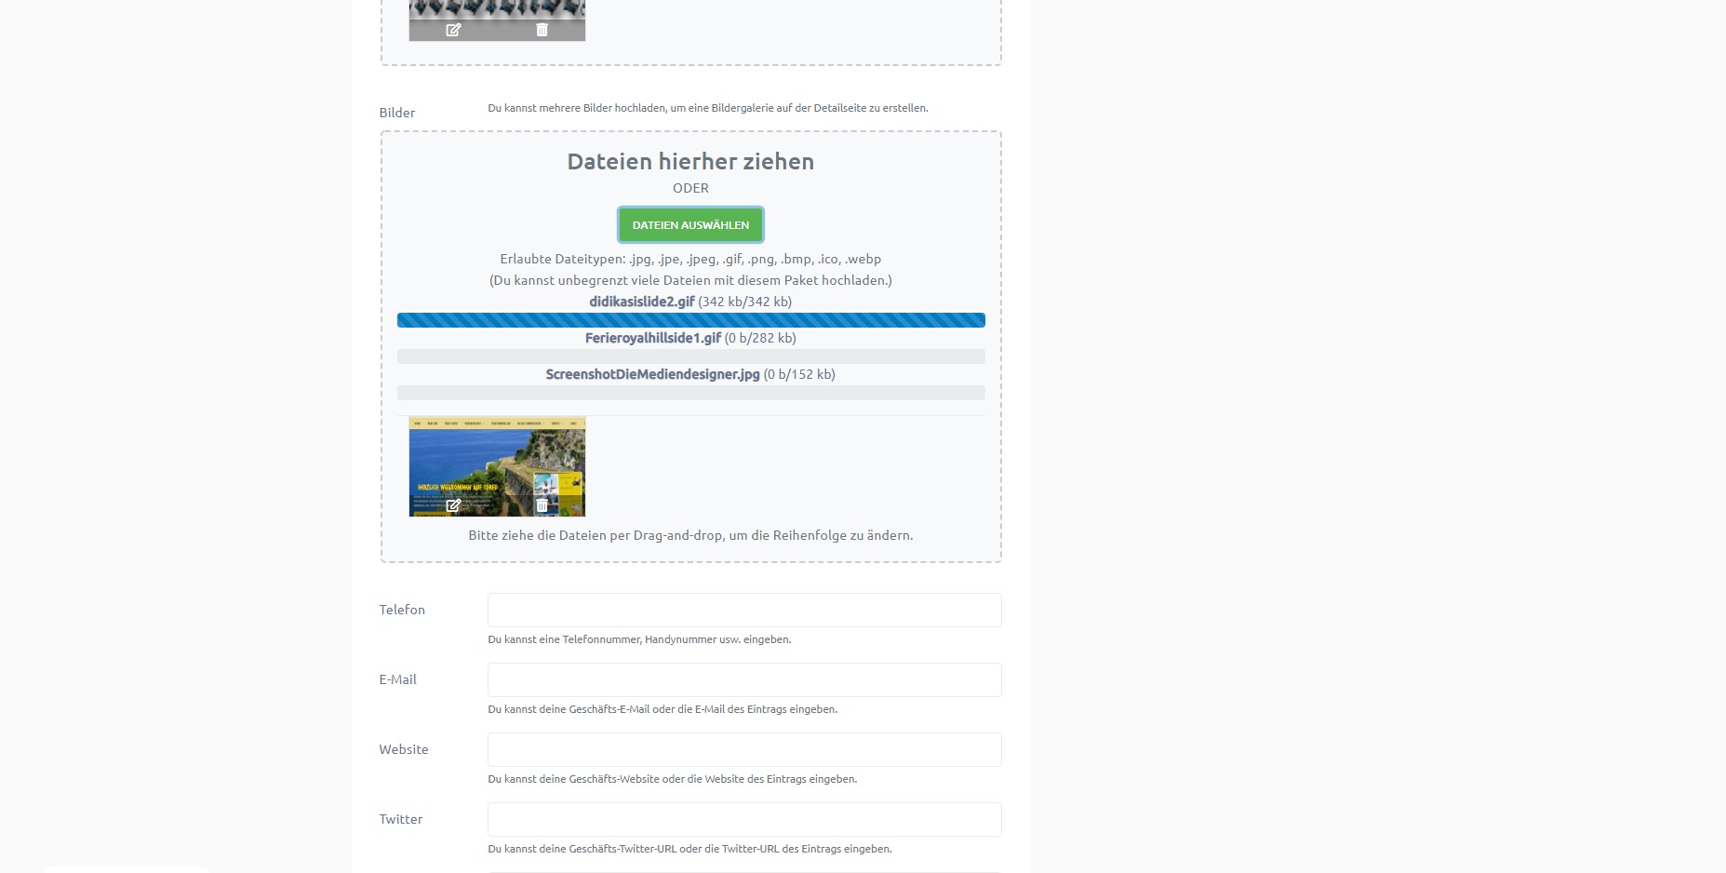This screenshot has width=1726, height=873.
Task: Click edit icon on the top cropped thumbnail
Action: point(453,30)
